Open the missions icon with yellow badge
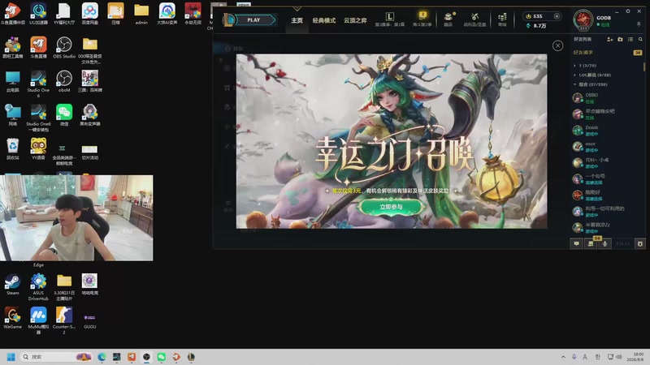 591,244
